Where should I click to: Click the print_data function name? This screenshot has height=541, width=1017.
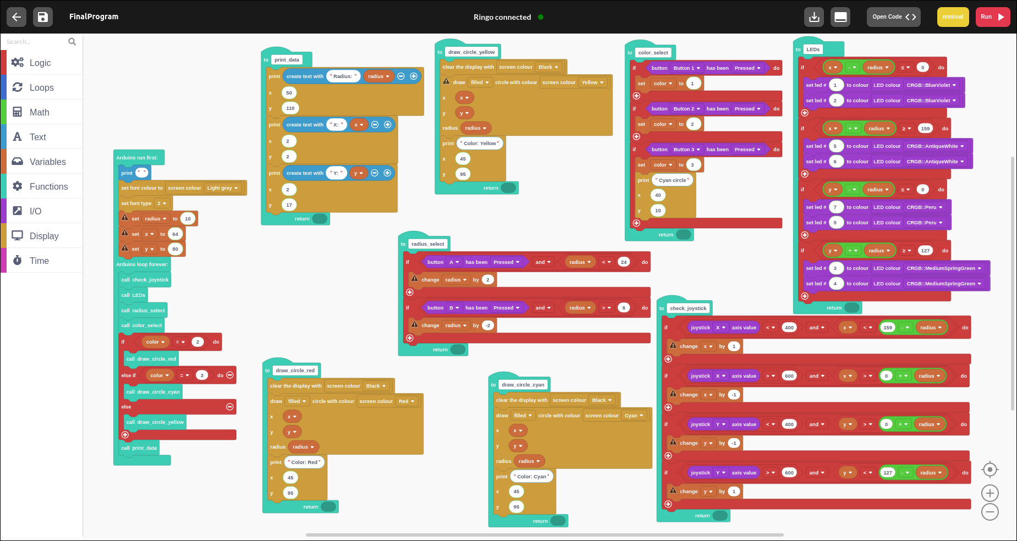[287, 60]
